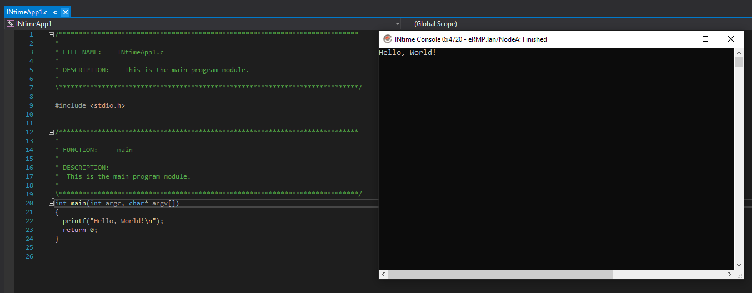Click the DESCRIPTION: comment on line 16
Viewport: 752px width, 293px height.
click(x=82, y=168)
